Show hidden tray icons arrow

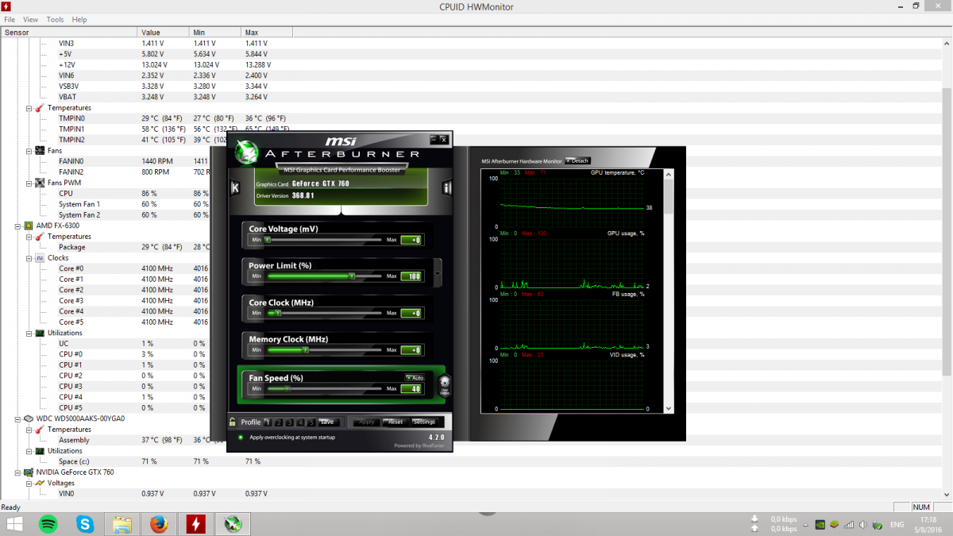tap(804, 525)
